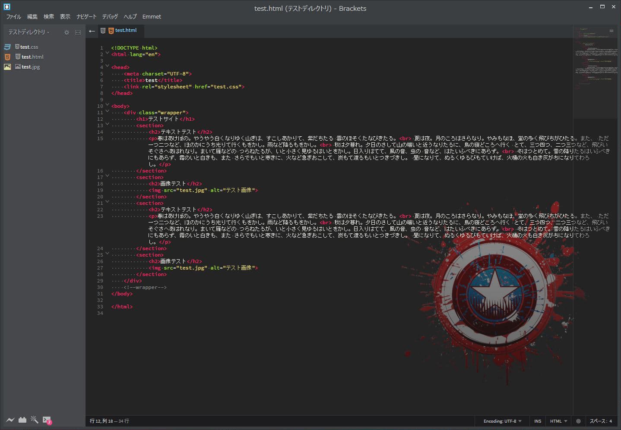
Task: Click closing </head> tag on line 8
Action: click(122, 93)
